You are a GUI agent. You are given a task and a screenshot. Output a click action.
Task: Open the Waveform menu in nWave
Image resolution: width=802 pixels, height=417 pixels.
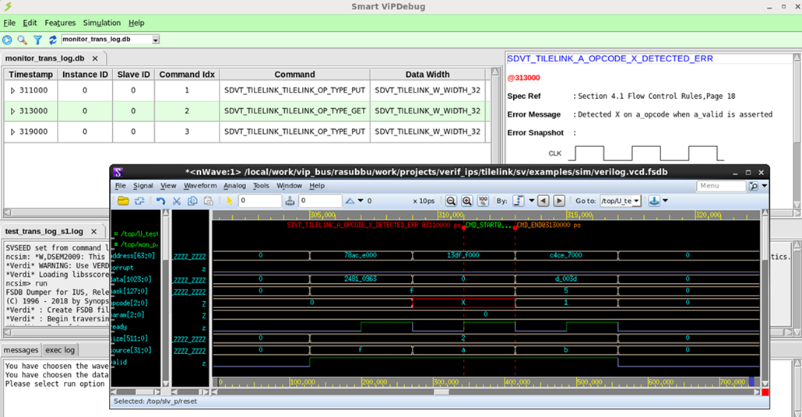(x=199, y=186)
